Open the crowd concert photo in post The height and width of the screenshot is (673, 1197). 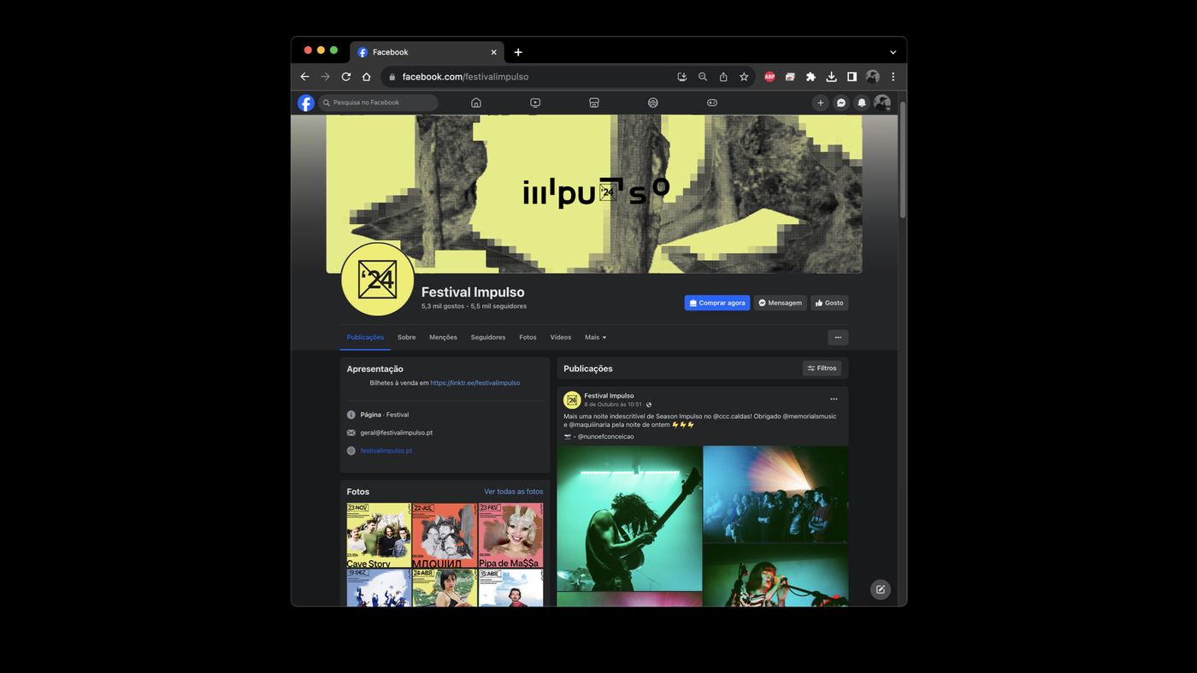pos(776,494)
